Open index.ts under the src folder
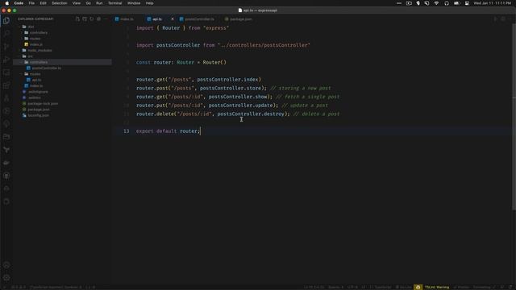Screen dimensions: 516x290 tap(63, 86)
